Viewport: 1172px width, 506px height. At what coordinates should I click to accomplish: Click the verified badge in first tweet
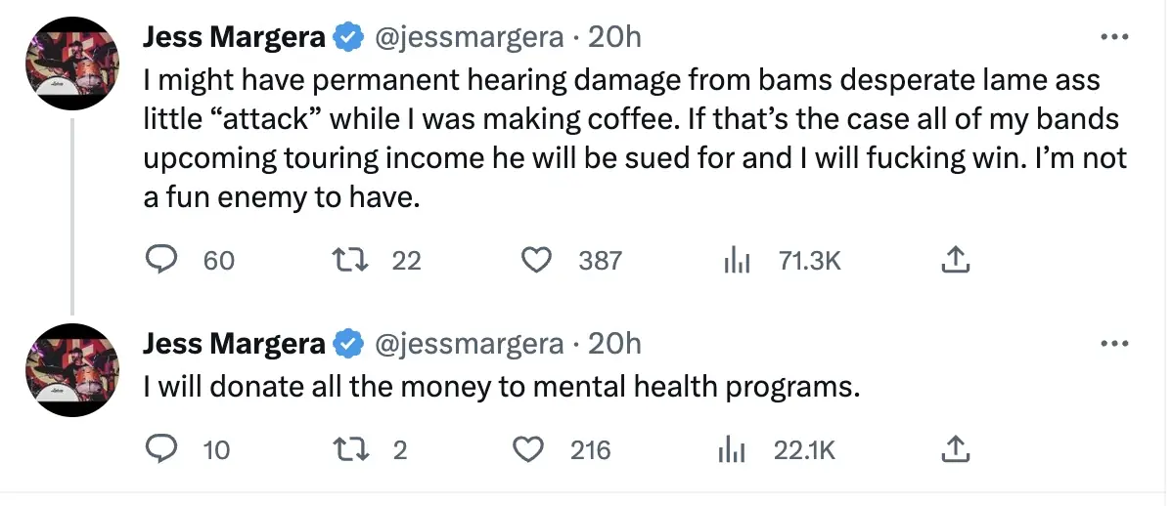(346, 38)
